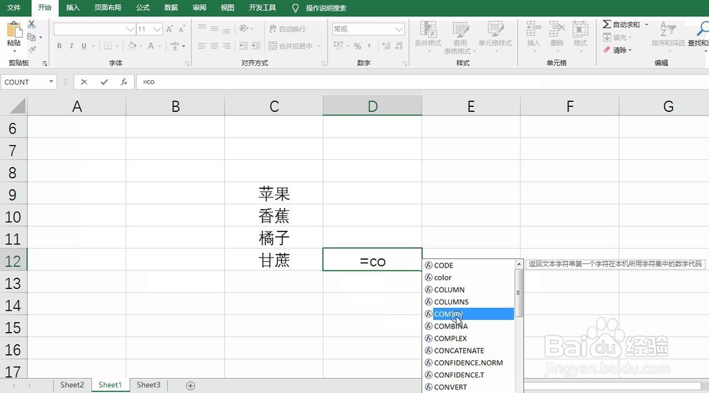
Task: Confirm the formula with the checkmark
Action: (x=104, y=81)
